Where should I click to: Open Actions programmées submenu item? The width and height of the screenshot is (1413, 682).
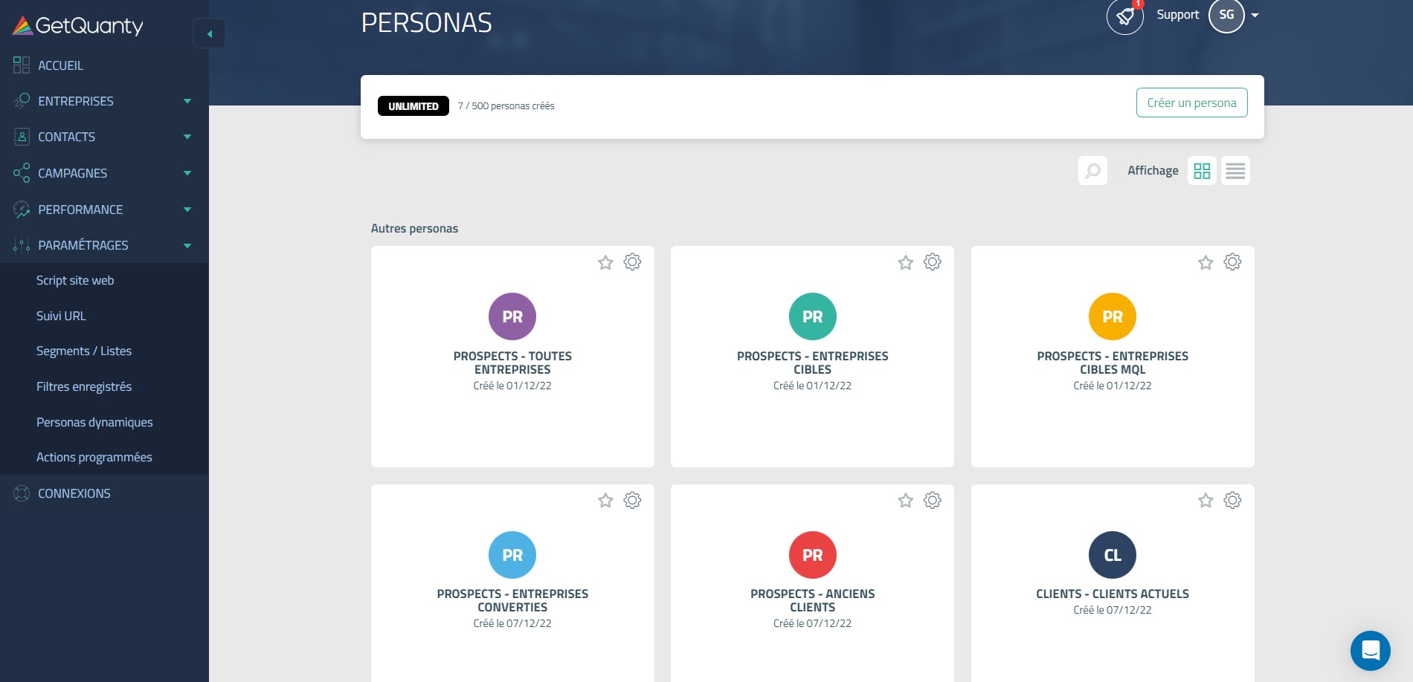[x=94, y=457]
